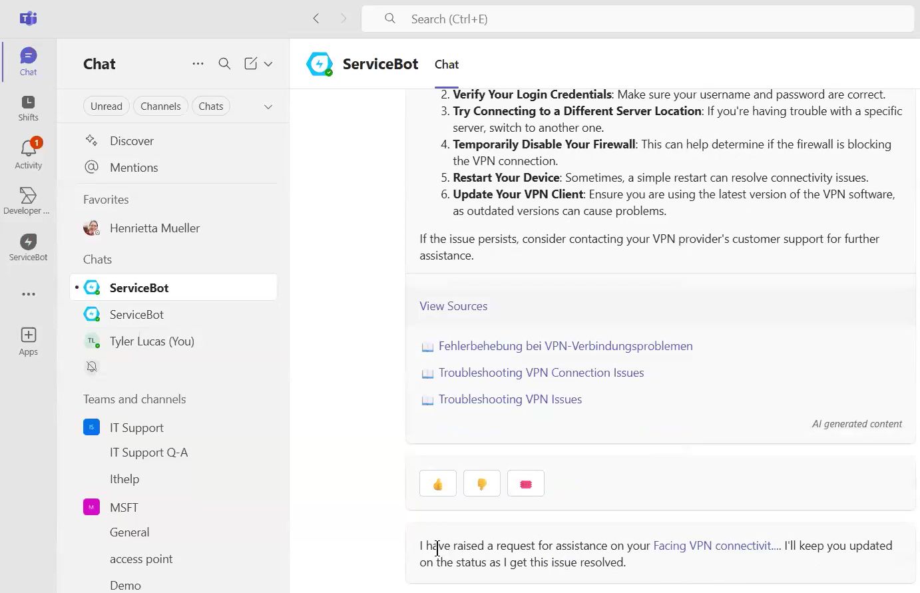Go back using the left arrow

click(x=316, y=19)
